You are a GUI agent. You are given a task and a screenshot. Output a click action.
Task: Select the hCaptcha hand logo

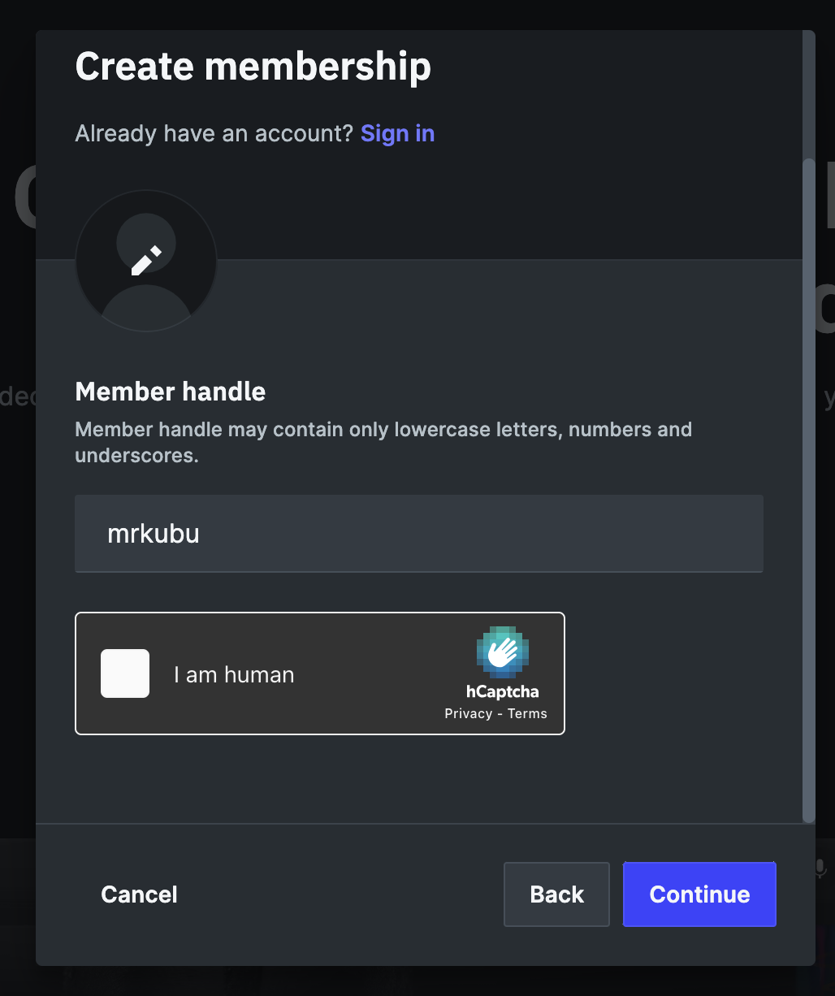[x=502, y=652]
